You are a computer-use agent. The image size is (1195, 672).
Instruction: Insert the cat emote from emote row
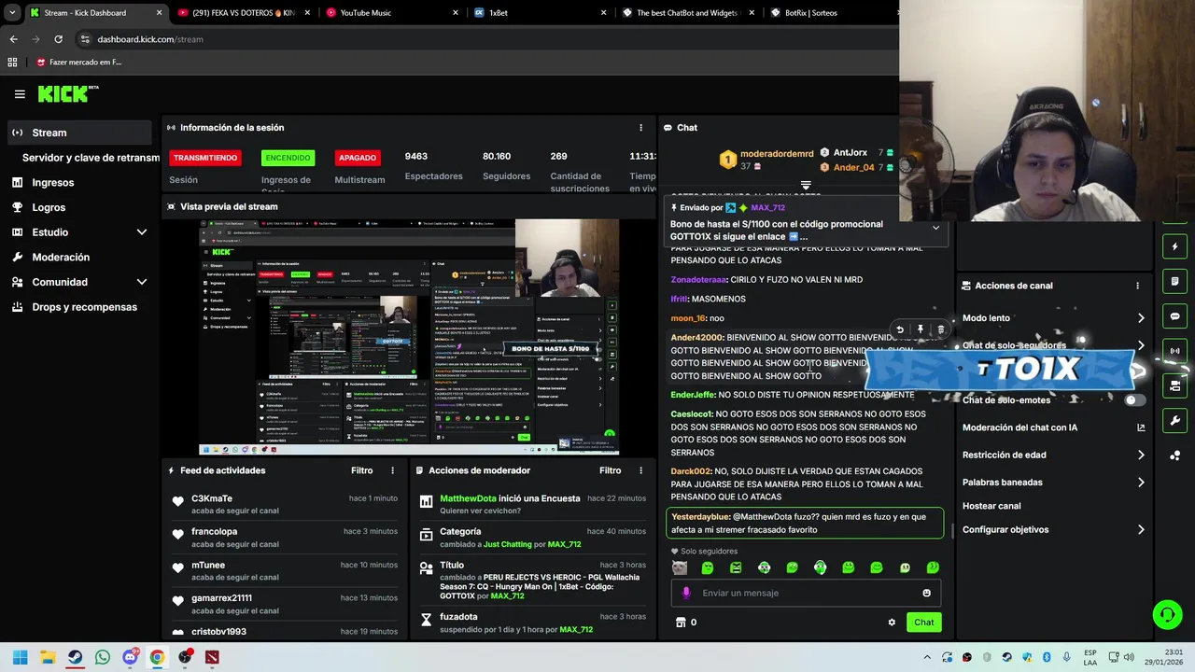(x=680, y=567)
